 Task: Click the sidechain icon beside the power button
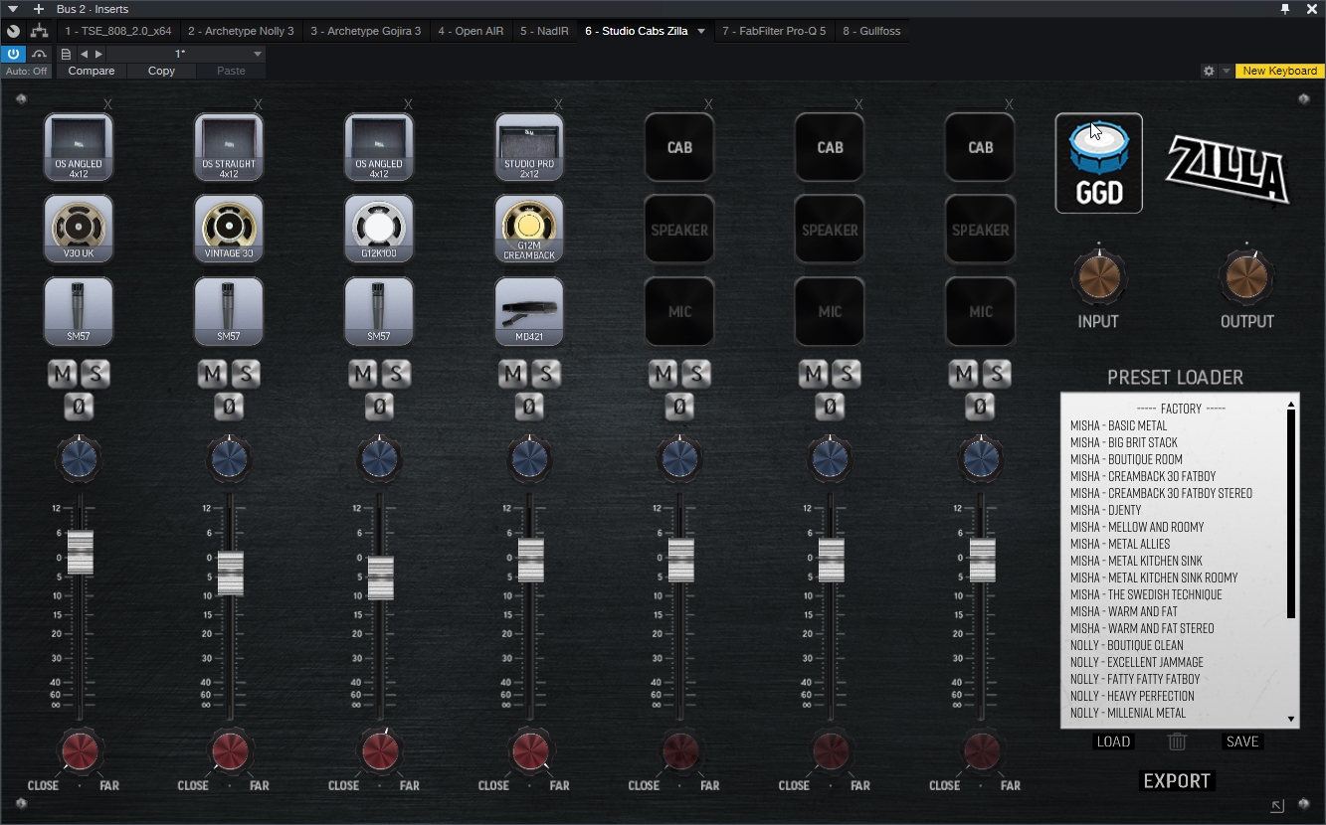pyautogui.click(x=39, y=54)
